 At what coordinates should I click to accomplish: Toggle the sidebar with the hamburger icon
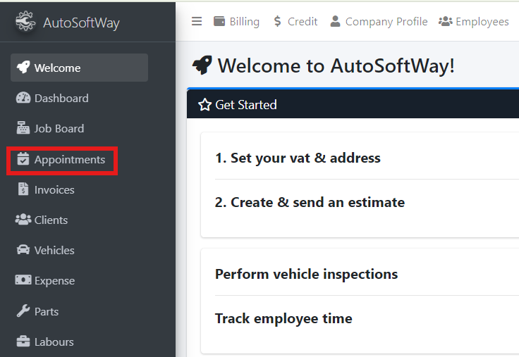(197, 21)
